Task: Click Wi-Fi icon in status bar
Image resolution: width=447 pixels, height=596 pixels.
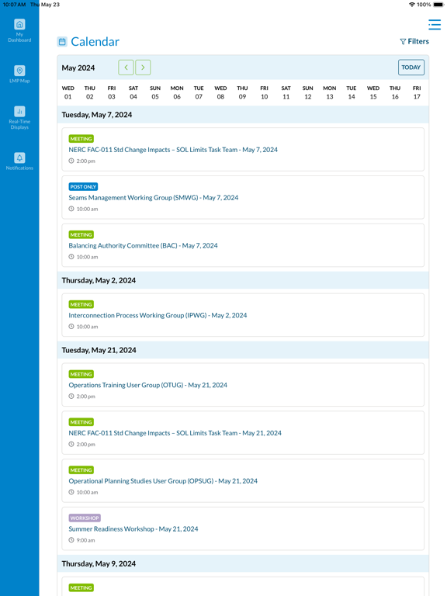Action: coord(411,5)
